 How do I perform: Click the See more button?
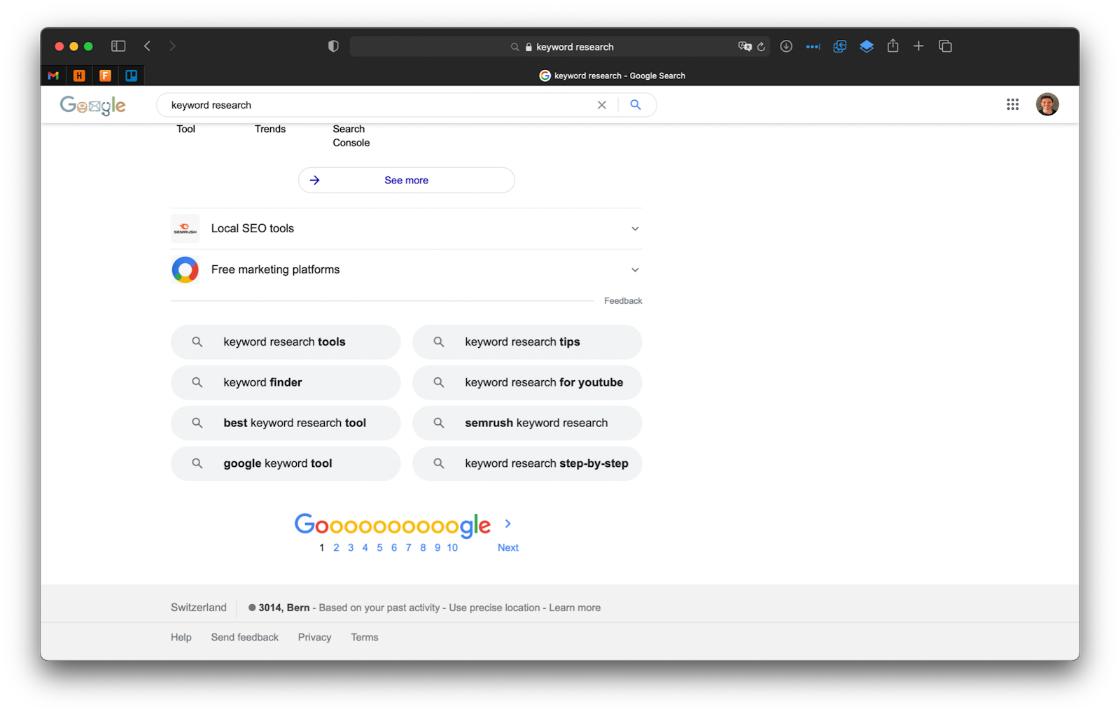[407, 180]
